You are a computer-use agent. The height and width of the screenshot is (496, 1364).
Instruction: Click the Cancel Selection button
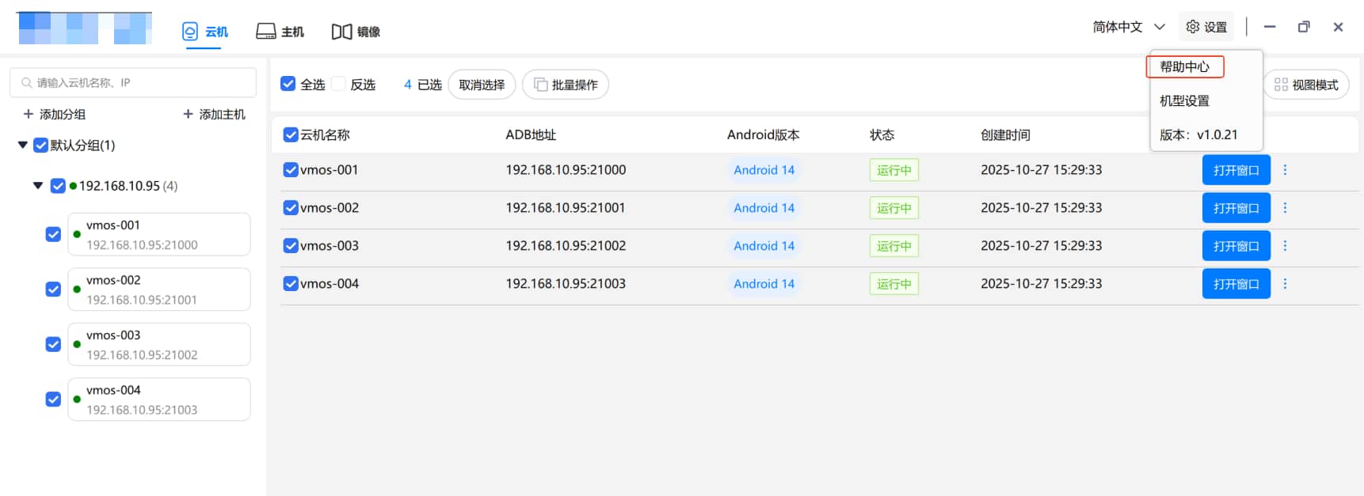(x=482, y=85)
